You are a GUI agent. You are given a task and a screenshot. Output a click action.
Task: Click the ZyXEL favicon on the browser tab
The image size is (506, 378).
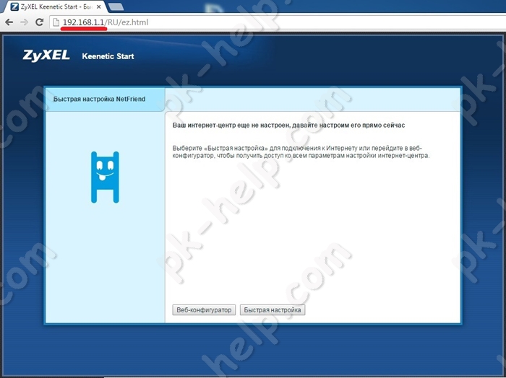coord(14,6)
